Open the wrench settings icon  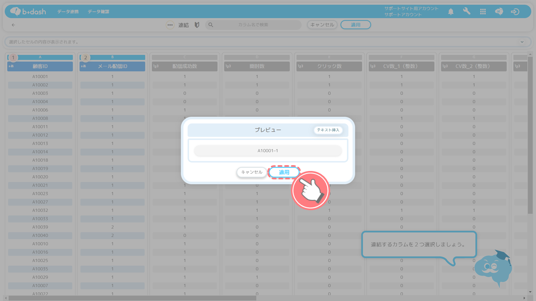coord(466,12)
